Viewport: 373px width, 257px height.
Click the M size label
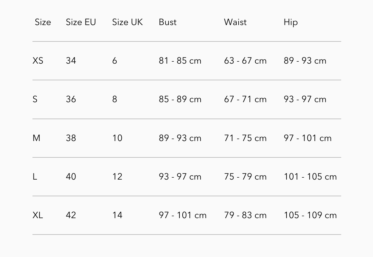pos(36,138)
